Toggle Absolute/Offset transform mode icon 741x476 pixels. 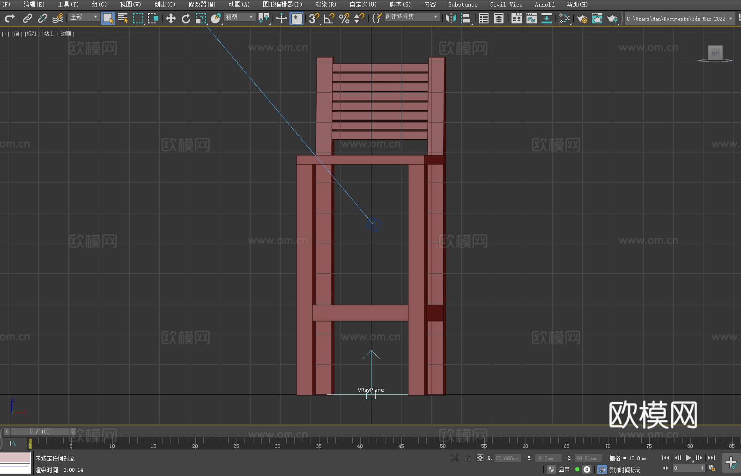coord(480,458)
